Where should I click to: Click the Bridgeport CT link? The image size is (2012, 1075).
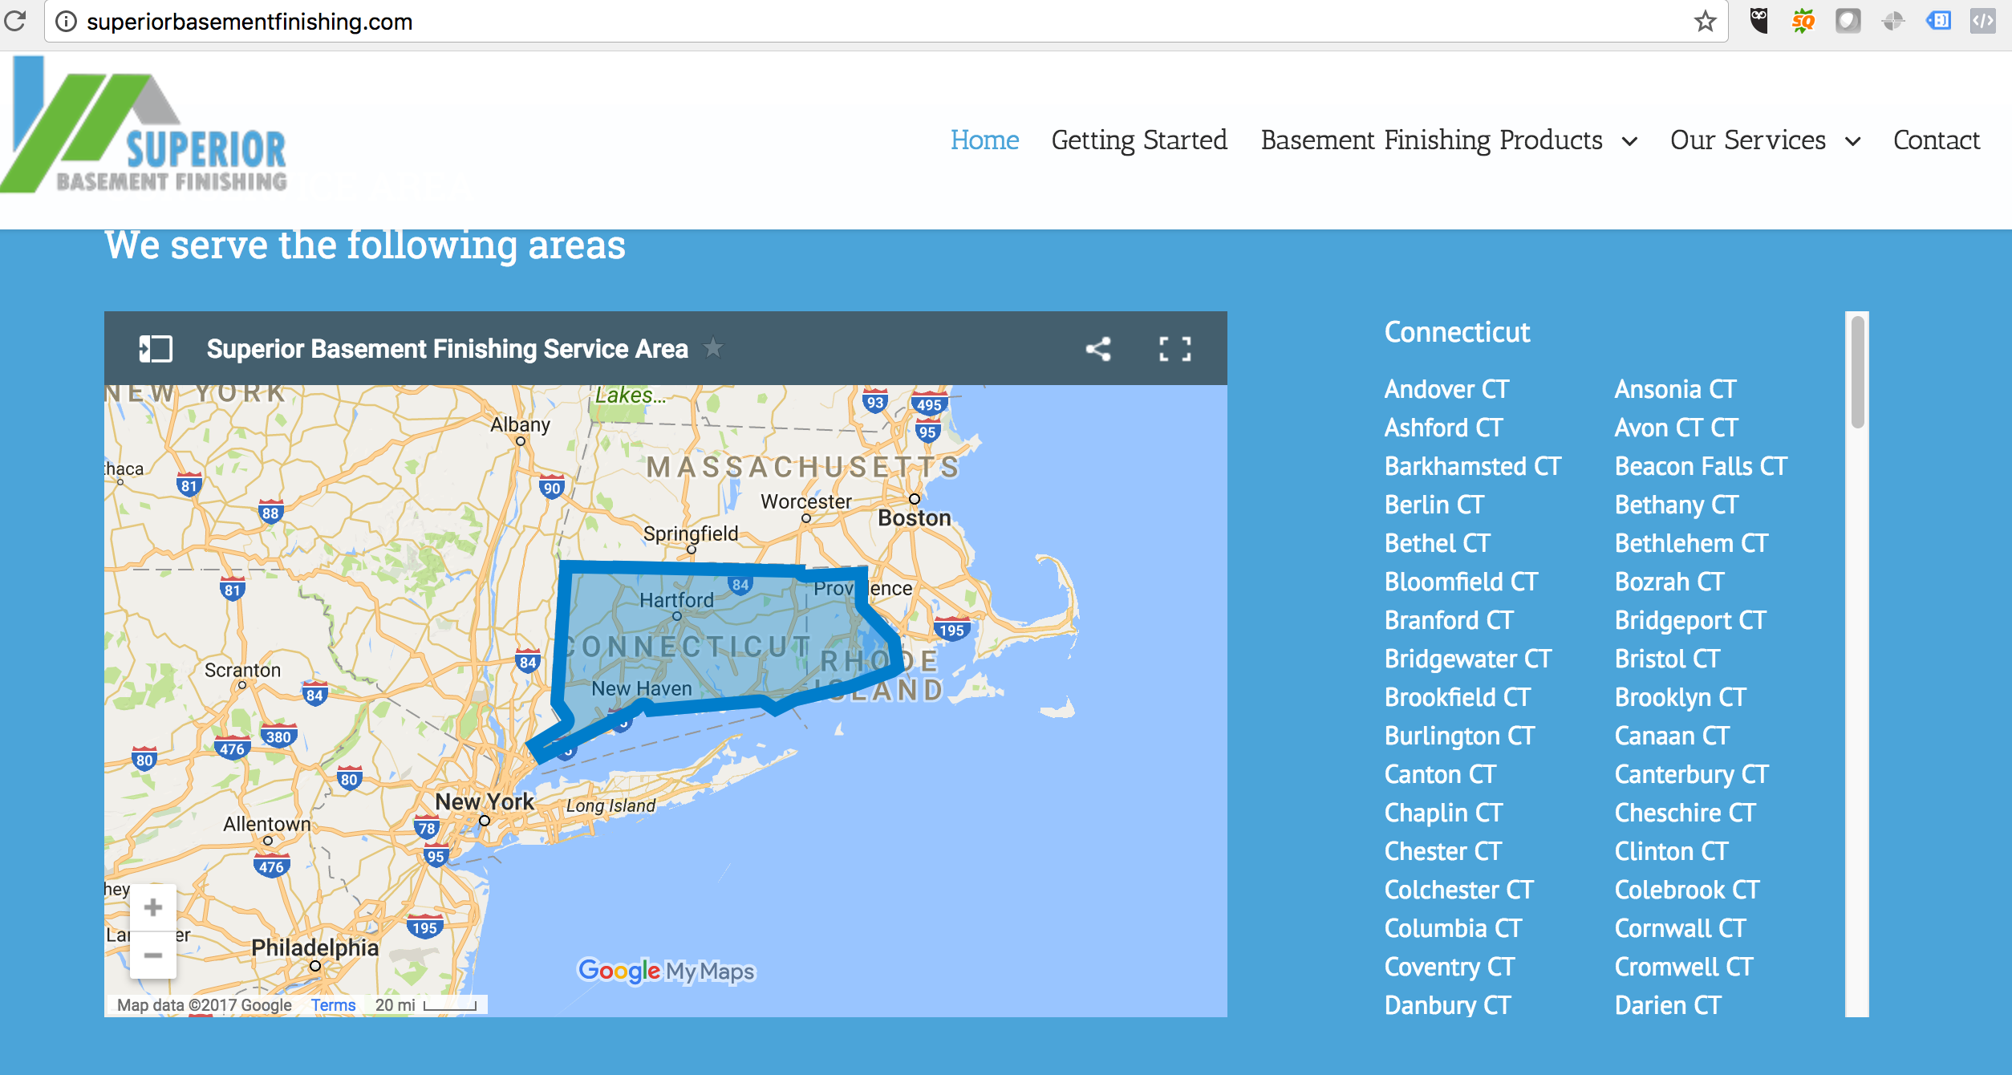(1690, 620)
